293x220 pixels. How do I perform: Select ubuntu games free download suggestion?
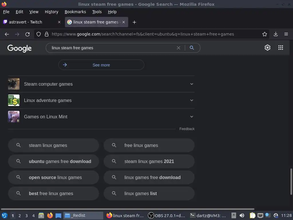[54, 161]
